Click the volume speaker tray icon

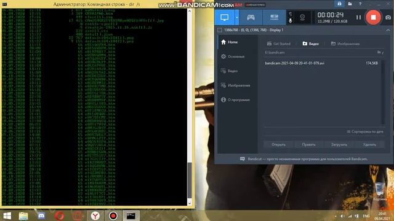point(342,216)
